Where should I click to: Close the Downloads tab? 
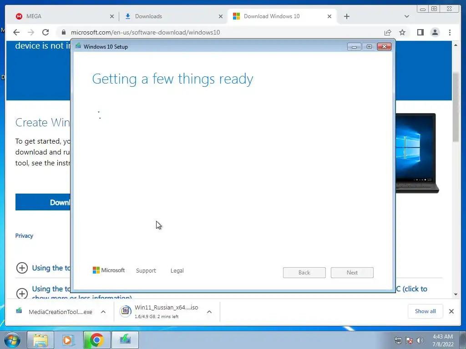(x=221, y=16)
